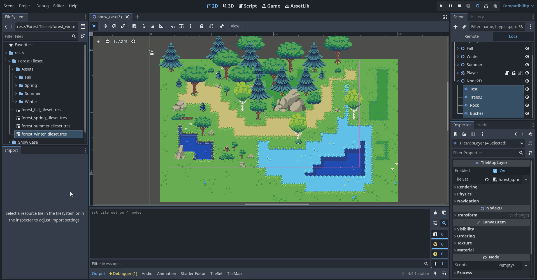Switch the Inspector to Remote view
The width and height of the screenshot is (537, 280).
(x=471, y=36)
